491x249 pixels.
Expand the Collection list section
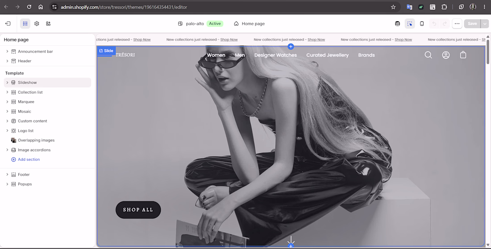(x=7, y=92)
